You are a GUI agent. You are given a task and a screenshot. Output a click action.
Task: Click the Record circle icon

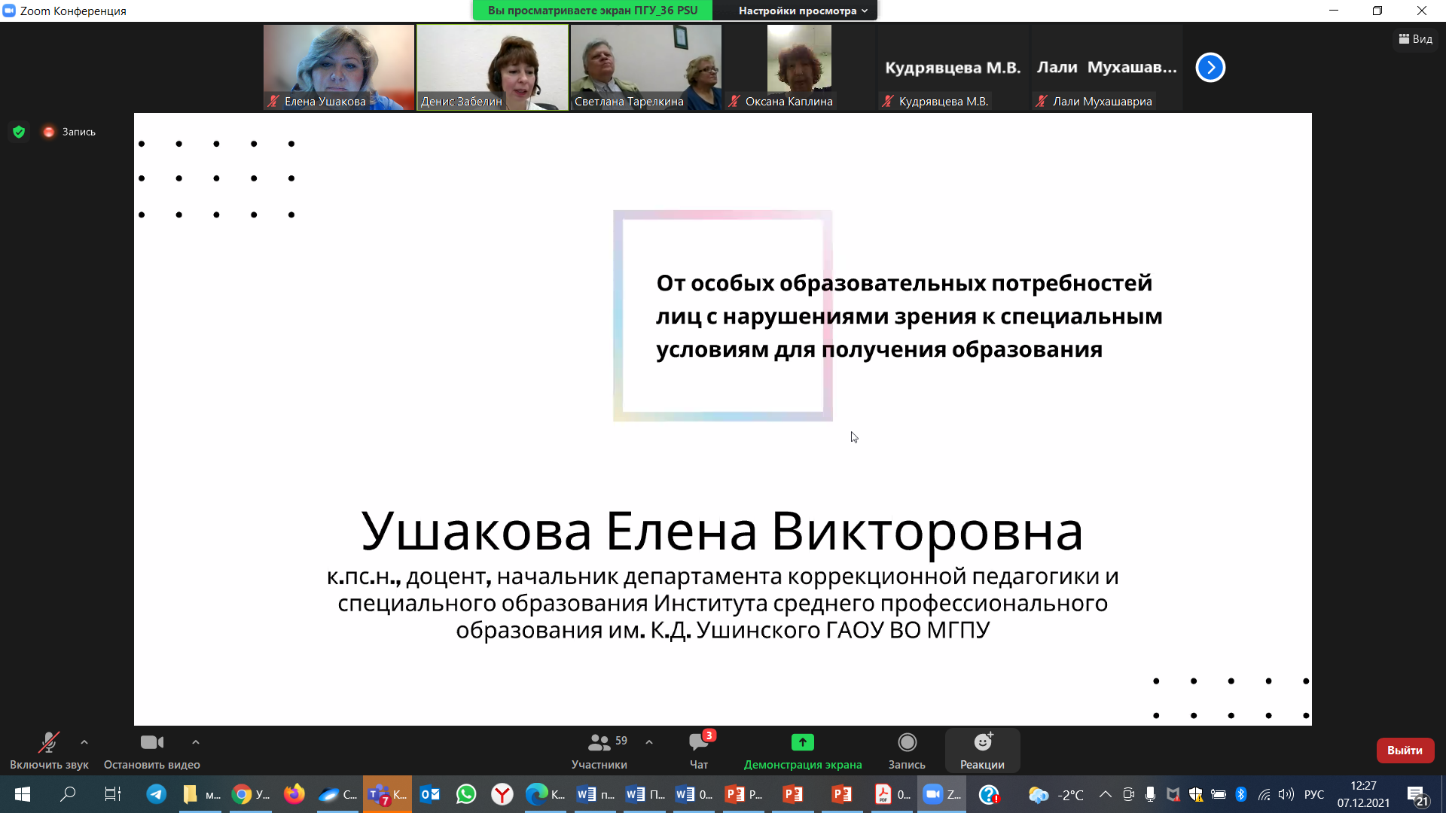coord(907,743)
